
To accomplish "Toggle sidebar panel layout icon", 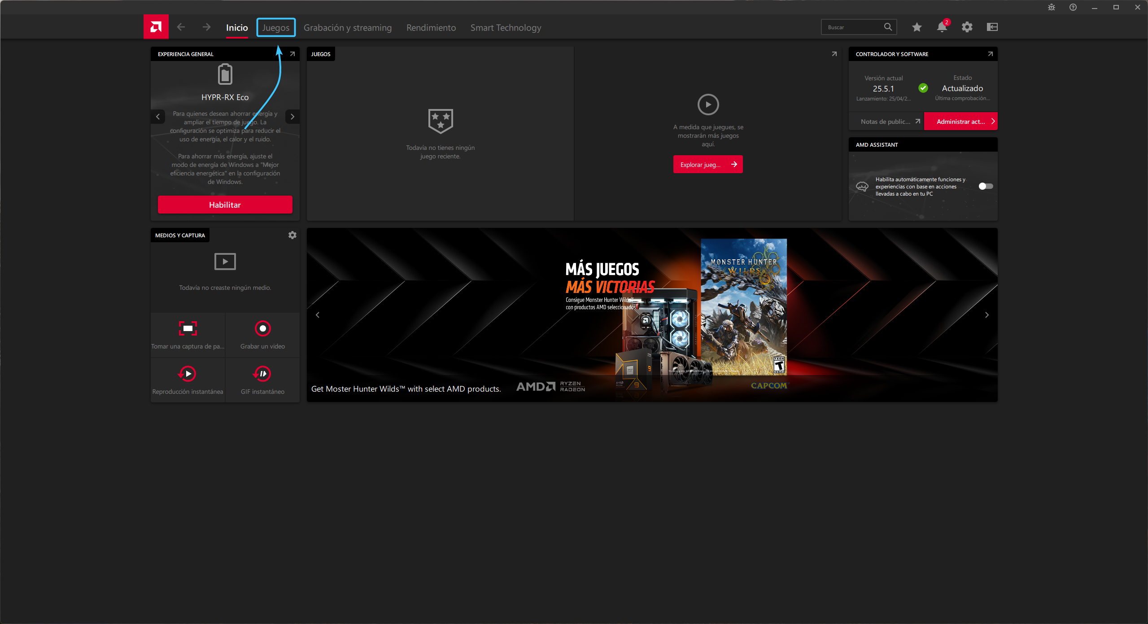I will click(x=992, y=27).
